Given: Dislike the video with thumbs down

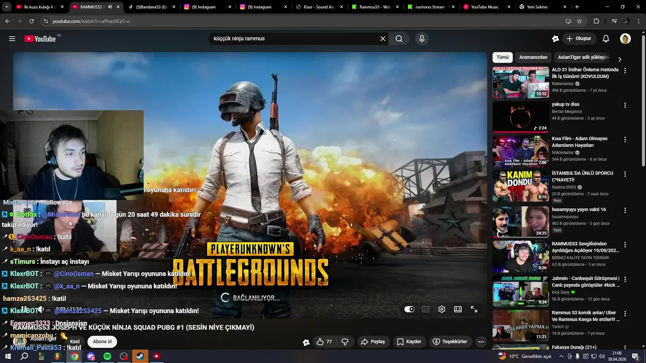Looking at the screenshot, I should (x=345, y=342).
